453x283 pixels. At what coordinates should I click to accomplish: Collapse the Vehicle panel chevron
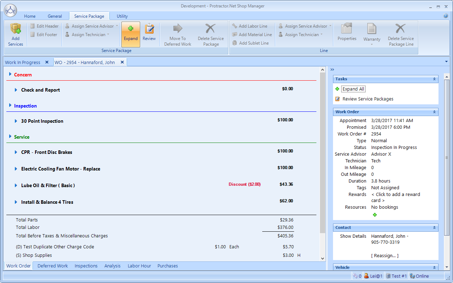point(434,267)
